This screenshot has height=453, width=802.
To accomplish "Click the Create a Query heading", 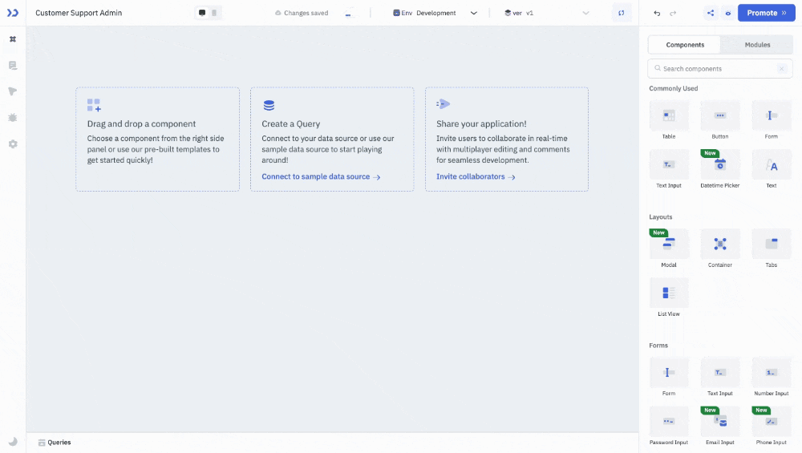I will (290, 123).
